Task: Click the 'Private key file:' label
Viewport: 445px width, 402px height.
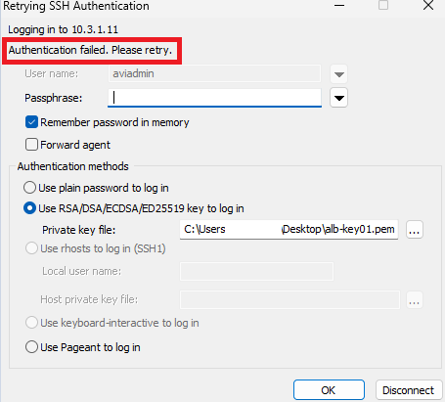Action: [79, 230]
